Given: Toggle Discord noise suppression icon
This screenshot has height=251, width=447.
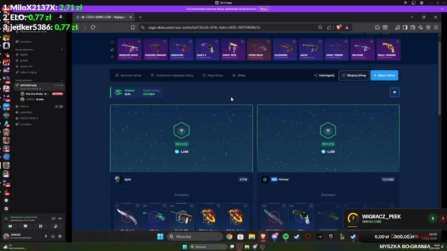Looking at the screenshot, I should 53,219.
